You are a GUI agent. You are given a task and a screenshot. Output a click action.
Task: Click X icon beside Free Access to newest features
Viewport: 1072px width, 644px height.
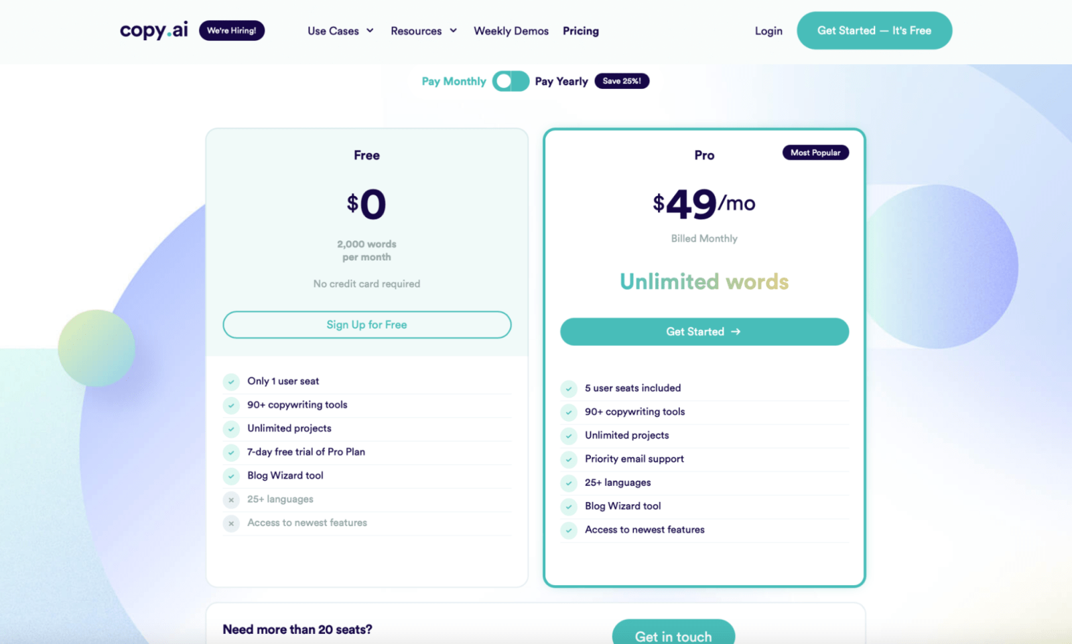(x=231, y=523)
